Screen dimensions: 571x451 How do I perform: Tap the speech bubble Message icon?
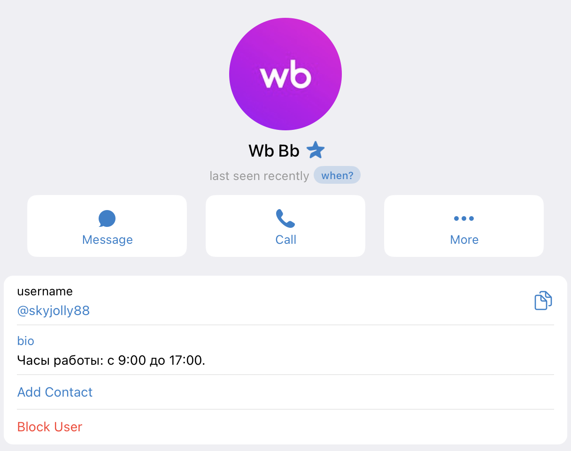[107, 218]
